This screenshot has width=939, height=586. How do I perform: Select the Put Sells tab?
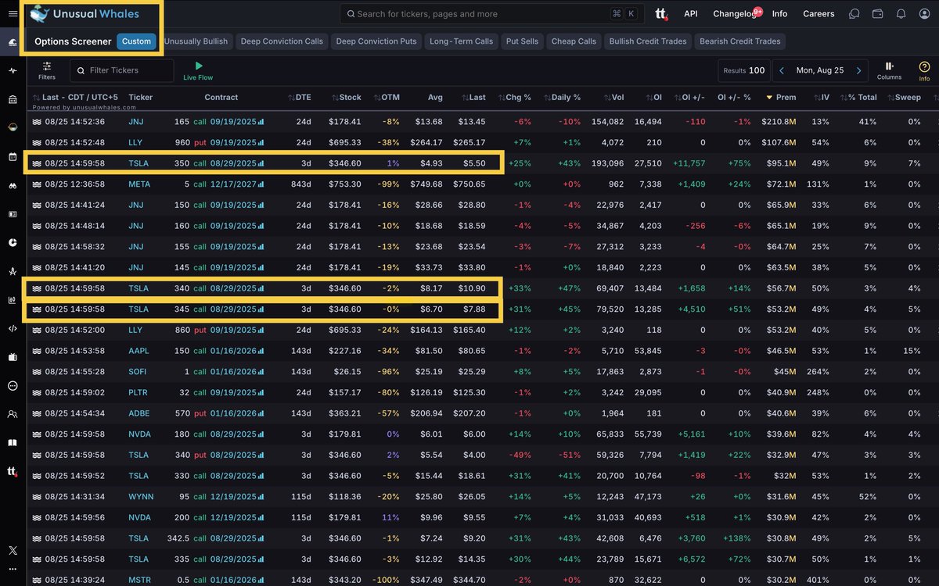[523, 41]
